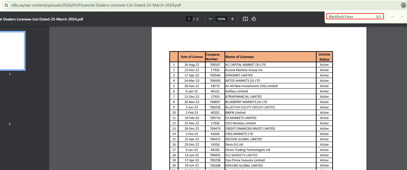Screen dimensions: 407x170
Task: Click the 100% zoom level field
Action: pos(221,19)
